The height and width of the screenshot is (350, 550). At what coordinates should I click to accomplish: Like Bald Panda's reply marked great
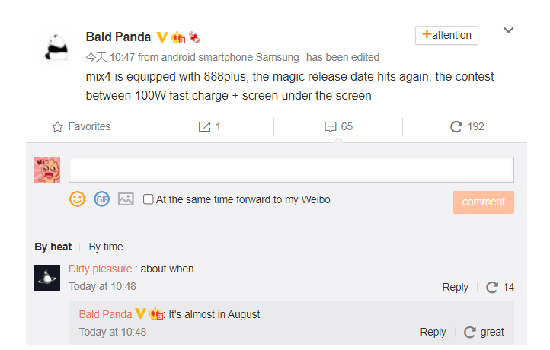[x=470, y=332]
